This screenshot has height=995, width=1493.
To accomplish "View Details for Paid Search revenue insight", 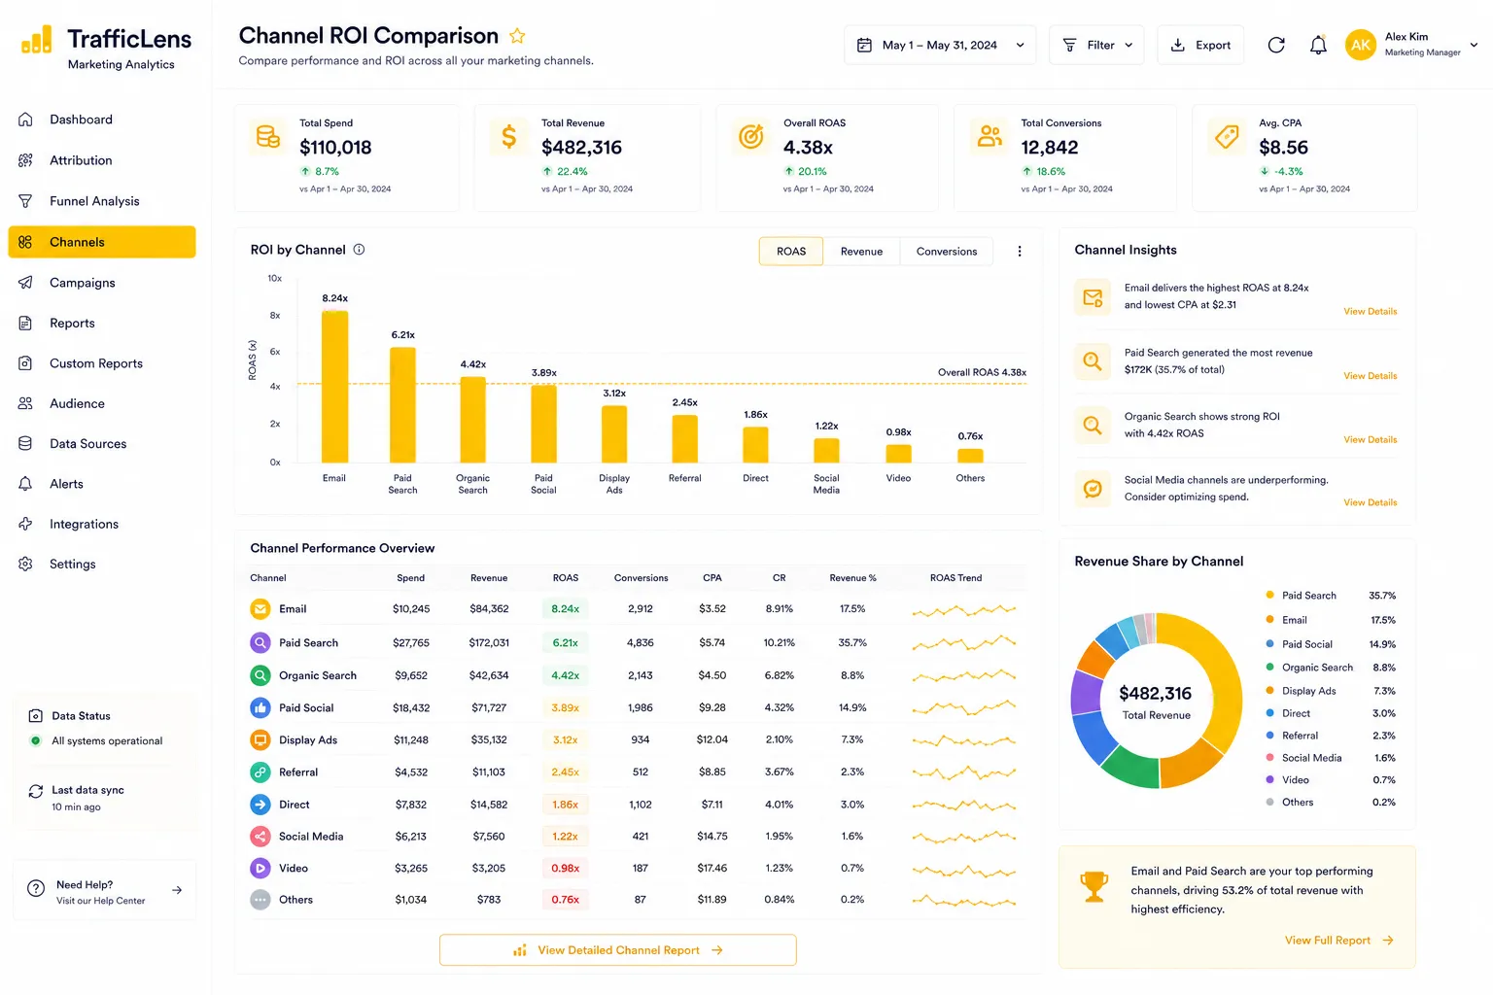I will click(1370, 376).
